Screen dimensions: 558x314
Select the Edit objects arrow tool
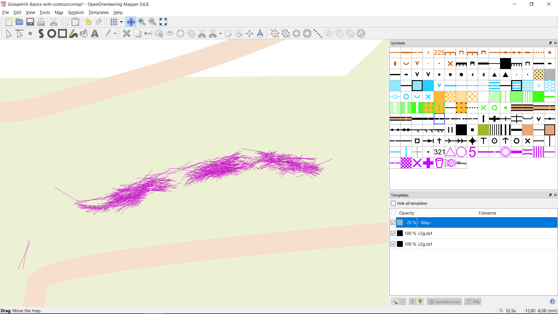click(9, 34)
